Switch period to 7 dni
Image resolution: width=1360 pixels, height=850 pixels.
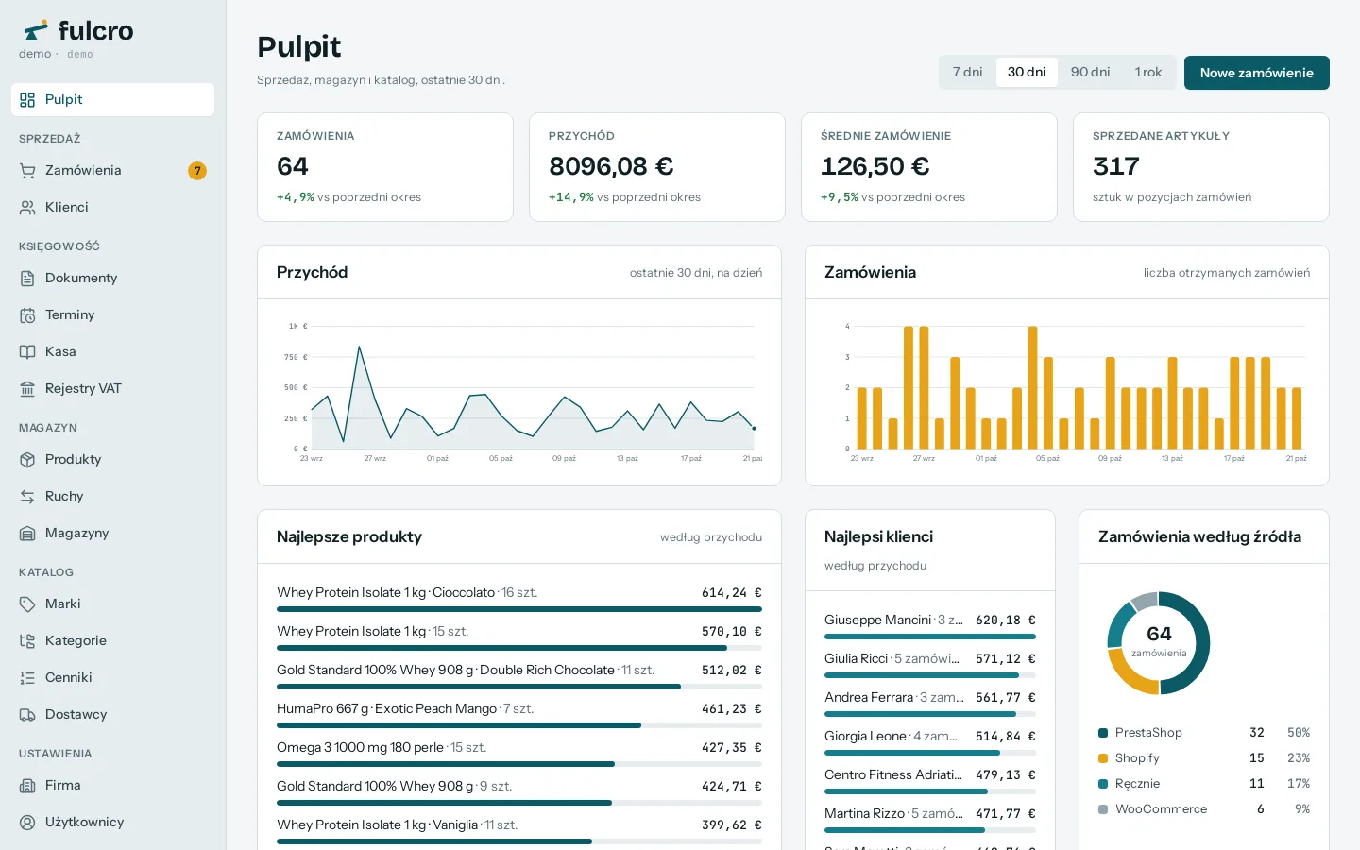click(x=967, y=73)
